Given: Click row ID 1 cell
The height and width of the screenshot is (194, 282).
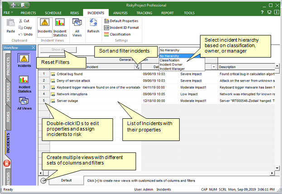Looking at the screenshot, I should [44, 74].
